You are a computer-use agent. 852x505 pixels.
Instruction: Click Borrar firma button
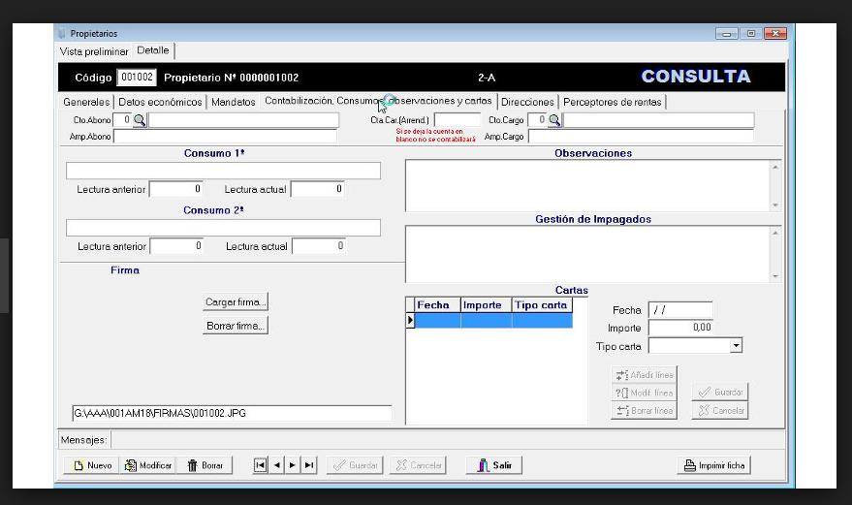(236, 326)
